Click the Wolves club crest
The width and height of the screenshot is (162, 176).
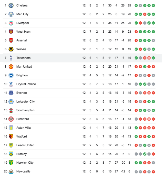click(11, 49)
